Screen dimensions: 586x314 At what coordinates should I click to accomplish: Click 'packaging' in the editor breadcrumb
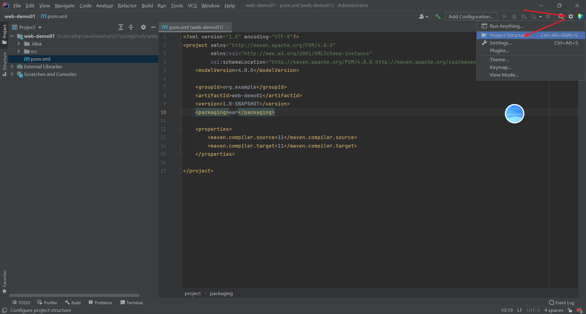coord(221,294)
